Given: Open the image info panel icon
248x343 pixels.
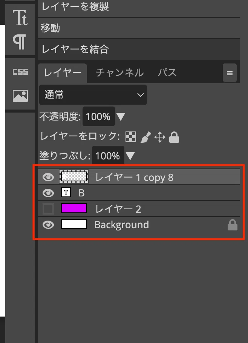Looking at the screenshot, I should [x=20, y=96].
